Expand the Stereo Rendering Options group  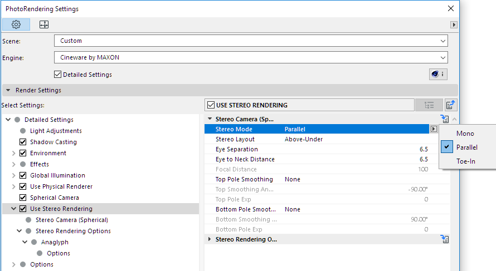coord(210,239)
